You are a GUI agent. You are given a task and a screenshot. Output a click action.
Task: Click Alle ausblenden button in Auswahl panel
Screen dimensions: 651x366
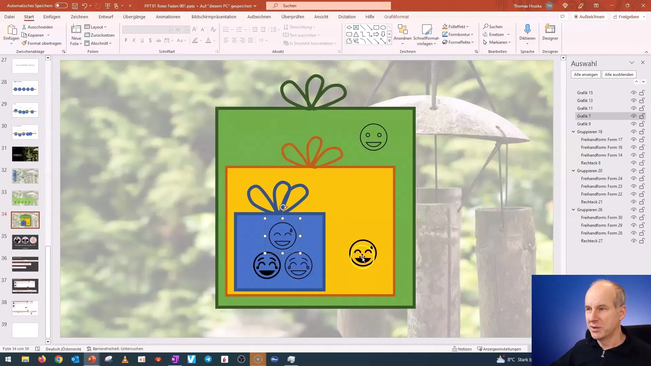click(619, 74)
